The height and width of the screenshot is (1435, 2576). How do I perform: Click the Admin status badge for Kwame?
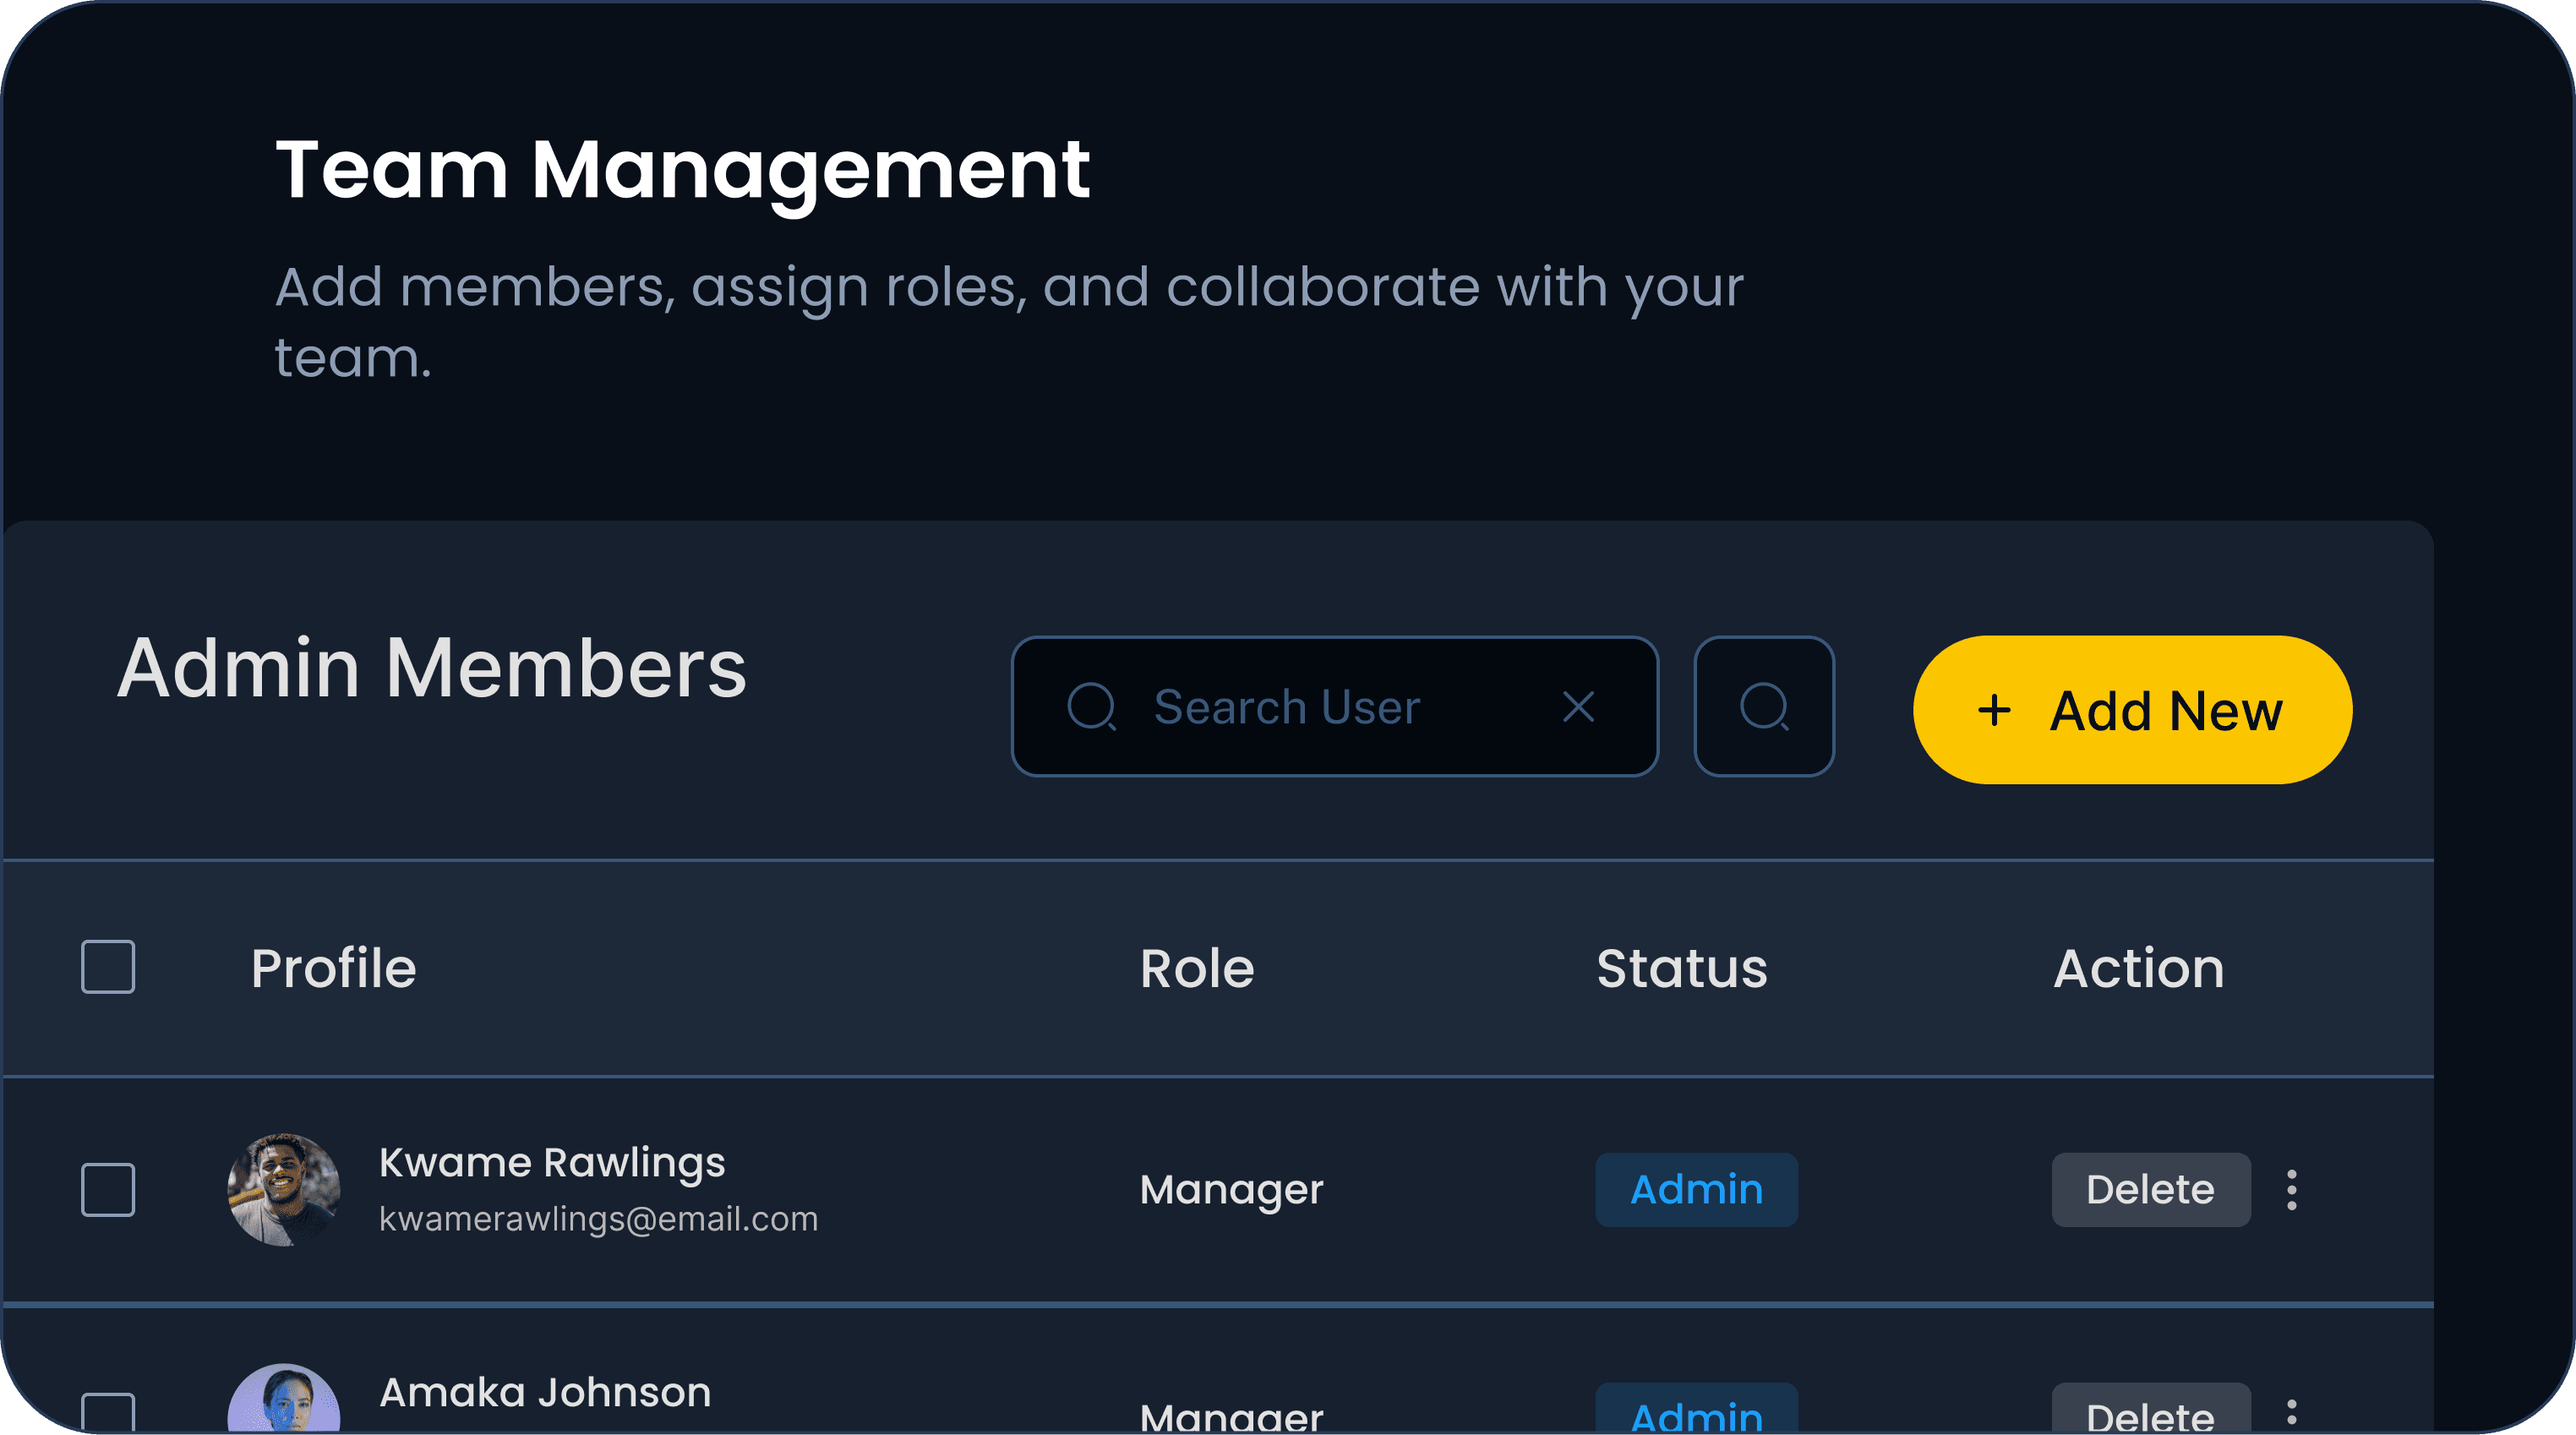(1696, 1190)
